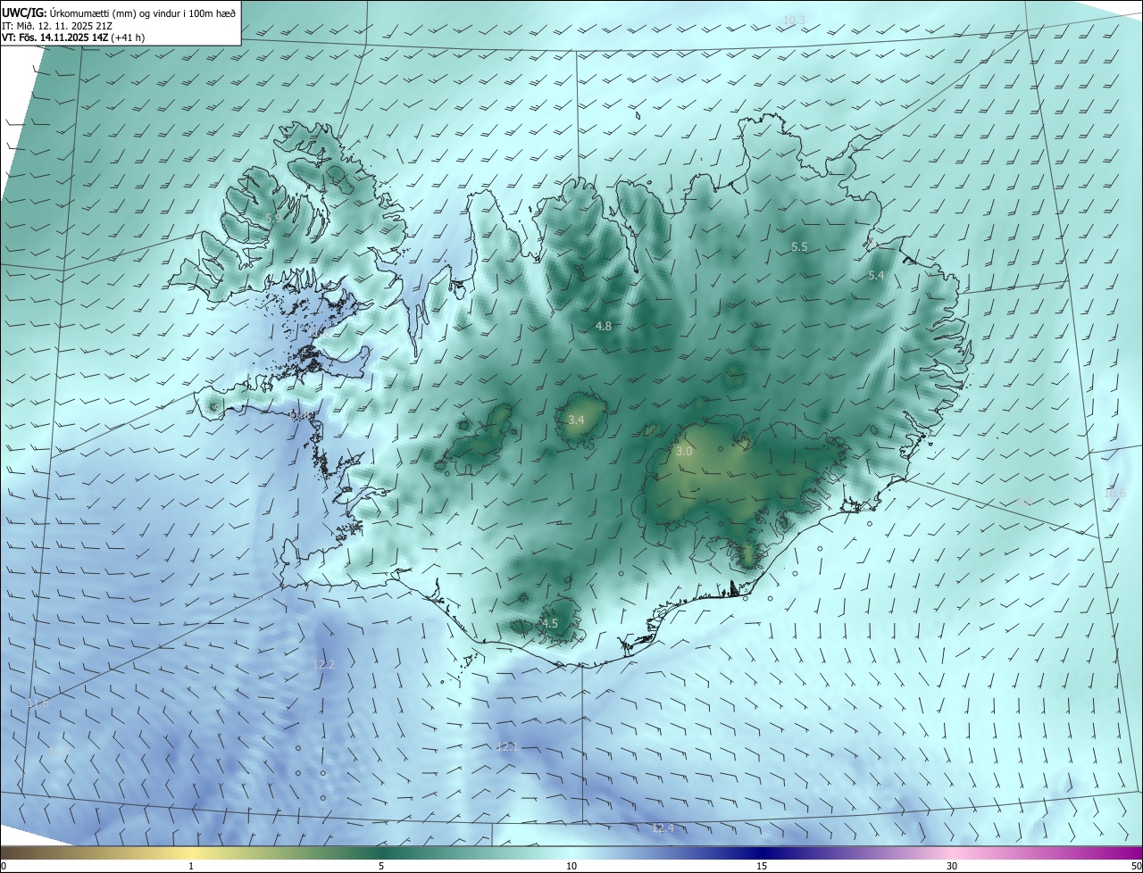Click the '30' tick on the color scale
This screenshot has height=873, width=1143.
pyautogui.click(x=952, y=866)
